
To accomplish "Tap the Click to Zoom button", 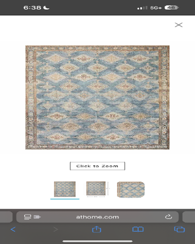I will pos(97,166).
